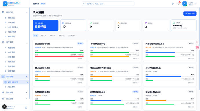Select the 已完成 (2) filter tab

point(71,35)
